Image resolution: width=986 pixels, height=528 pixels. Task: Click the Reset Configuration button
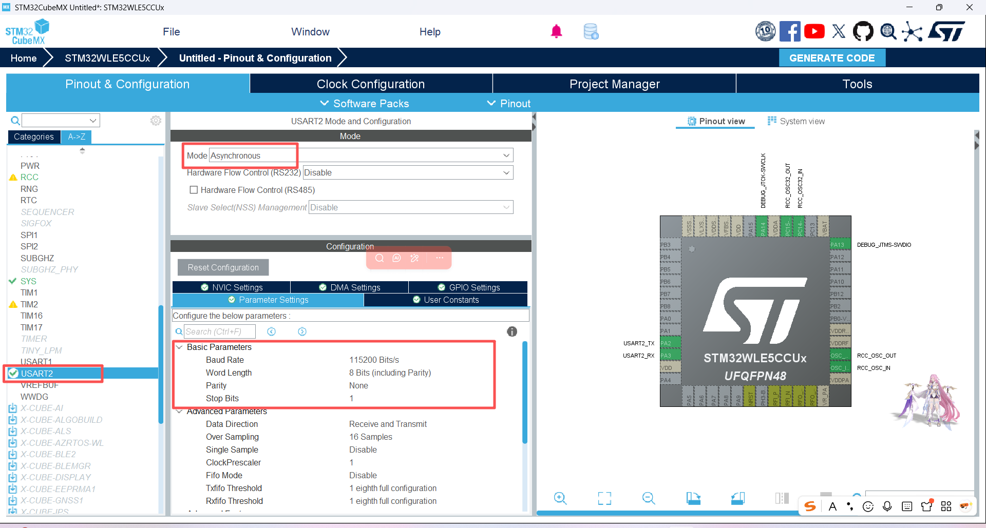[223, 267]
